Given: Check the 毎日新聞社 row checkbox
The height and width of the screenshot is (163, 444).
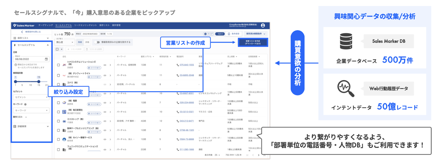Looking at the screenshot, I should pyautogui.click(x=59, y=111).
